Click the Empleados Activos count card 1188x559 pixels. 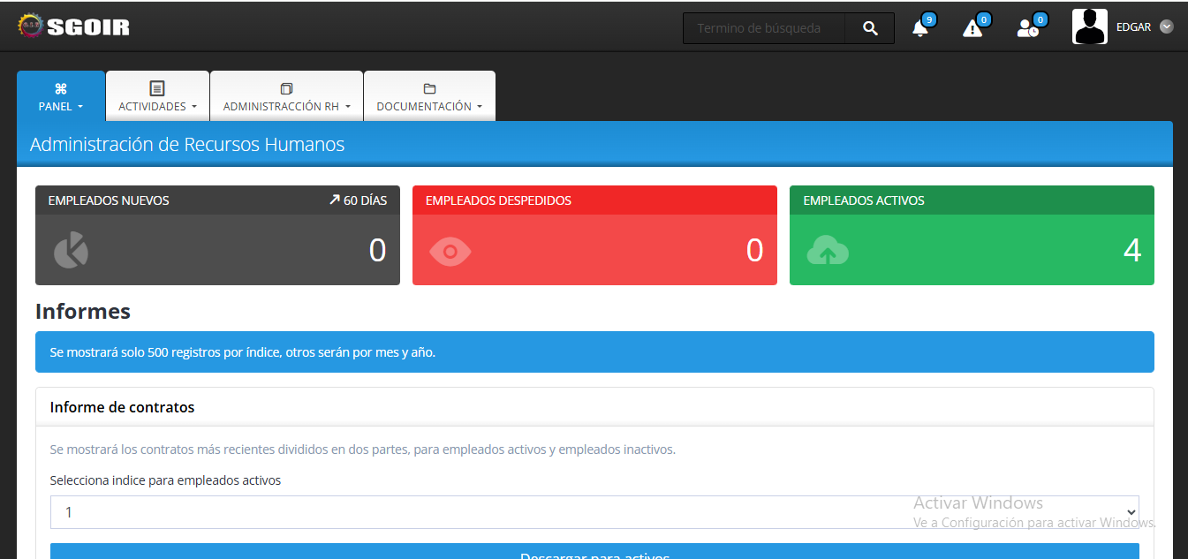click(972, 251)
